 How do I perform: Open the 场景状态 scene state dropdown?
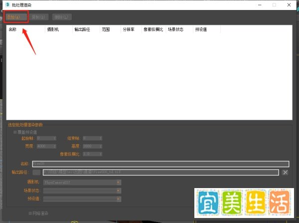click(82, 191)
